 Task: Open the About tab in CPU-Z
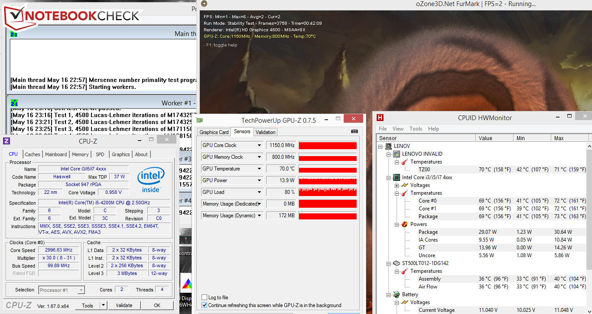click(x=141, y=154)
